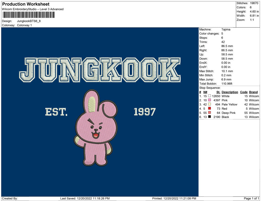Viewport: 261px width, 201px height.
Task: Click the '1997' embroidered text
Action: click(145, 112)
